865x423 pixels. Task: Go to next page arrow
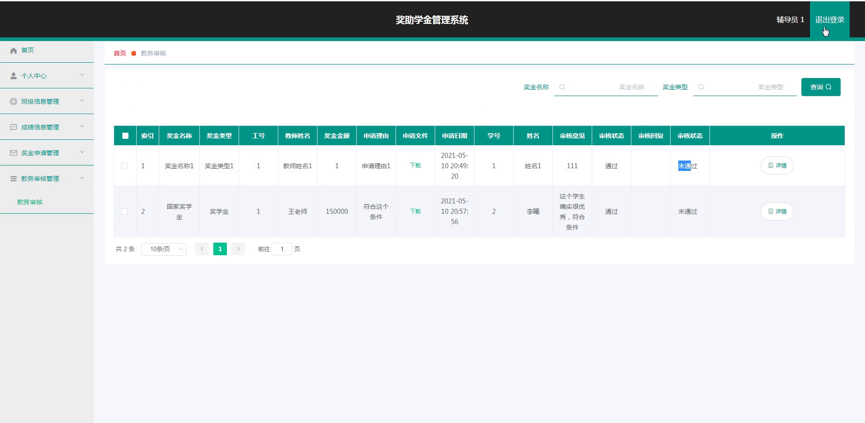(x=238, y=249)
